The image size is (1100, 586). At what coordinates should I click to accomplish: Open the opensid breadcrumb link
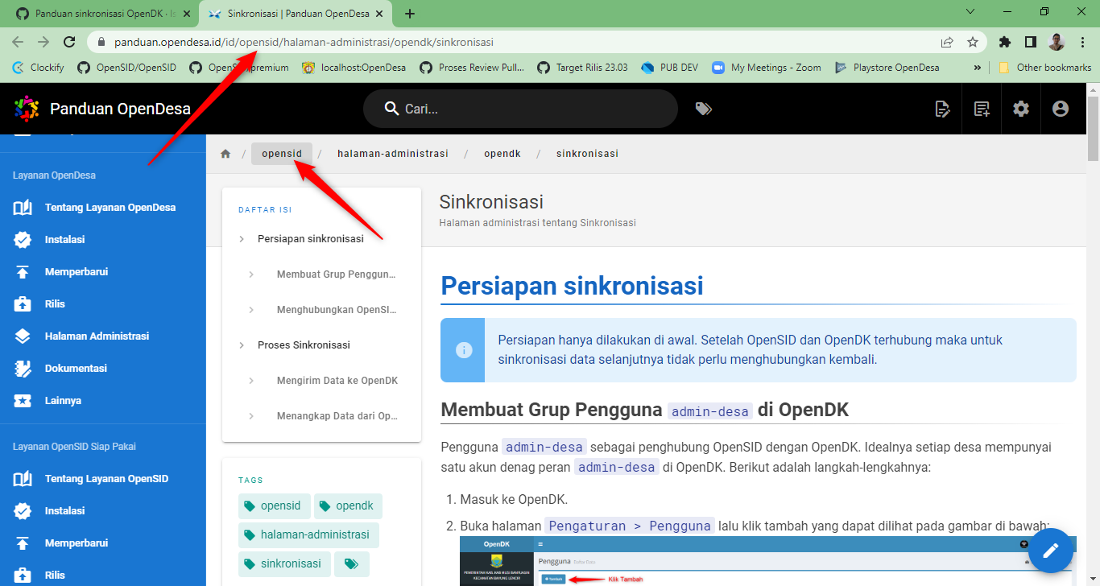point(281,153)
